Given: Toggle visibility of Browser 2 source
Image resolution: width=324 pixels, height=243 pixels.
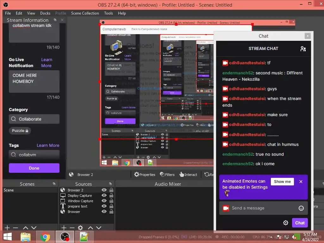Looking at the screenshot, I should (x=104, y=190).
